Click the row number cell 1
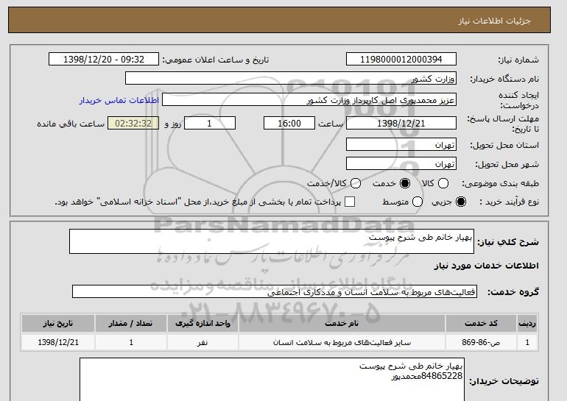The image size is (567, 401). [x=527, y=342]
